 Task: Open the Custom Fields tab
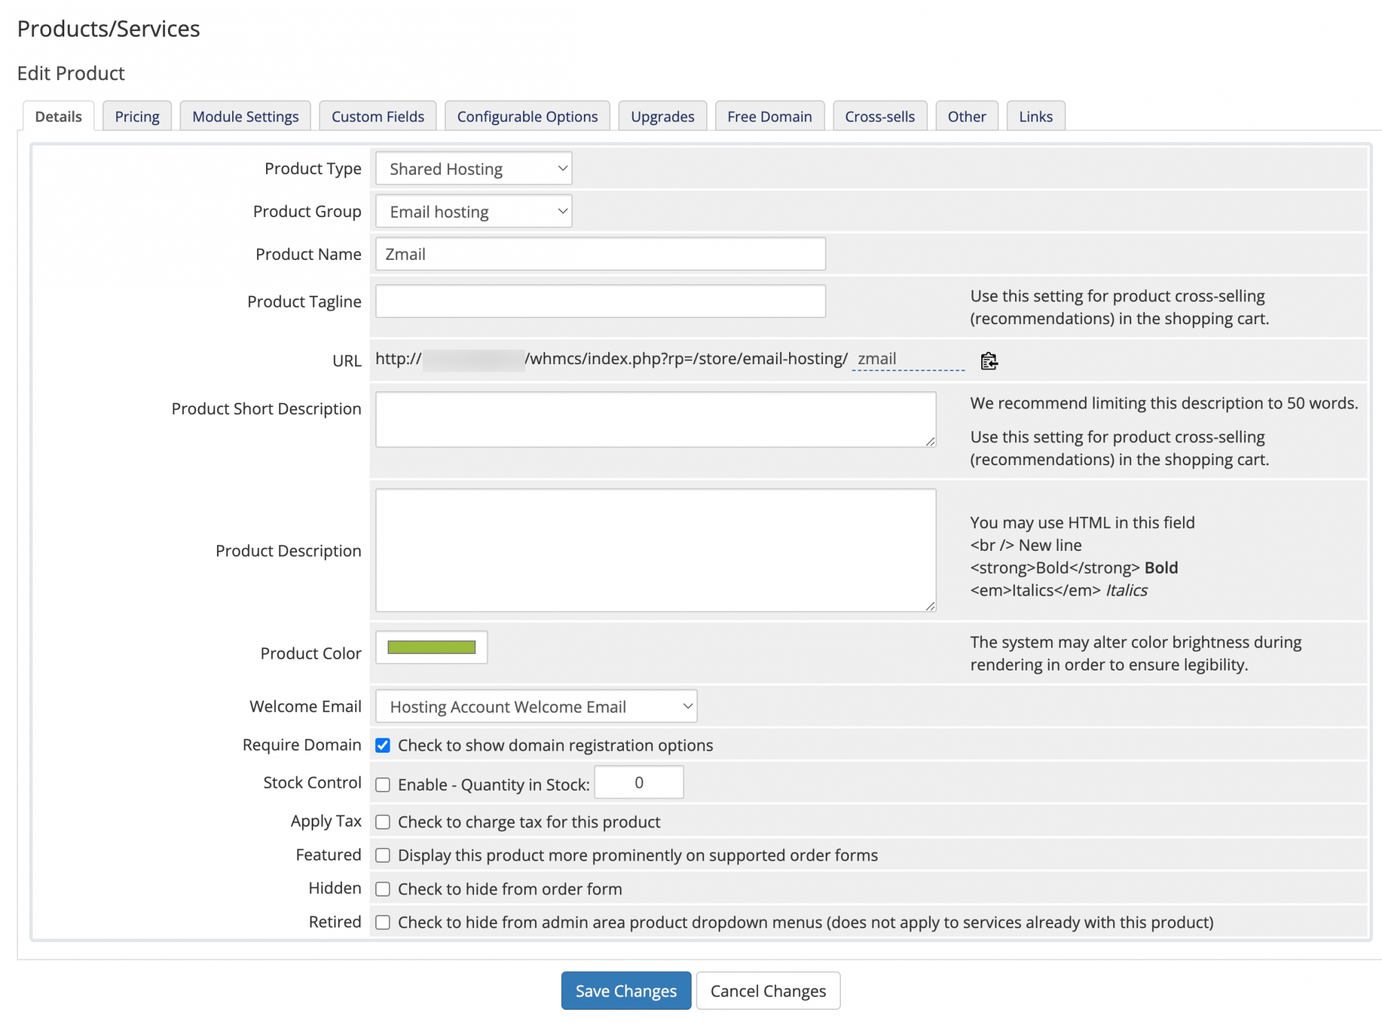point(379,115)
